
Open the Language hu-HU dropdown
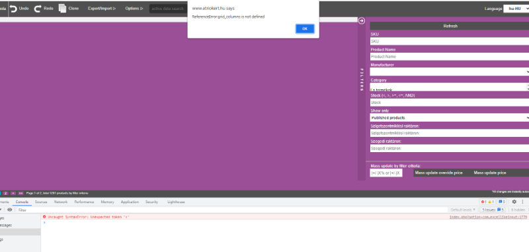[516, 9]
